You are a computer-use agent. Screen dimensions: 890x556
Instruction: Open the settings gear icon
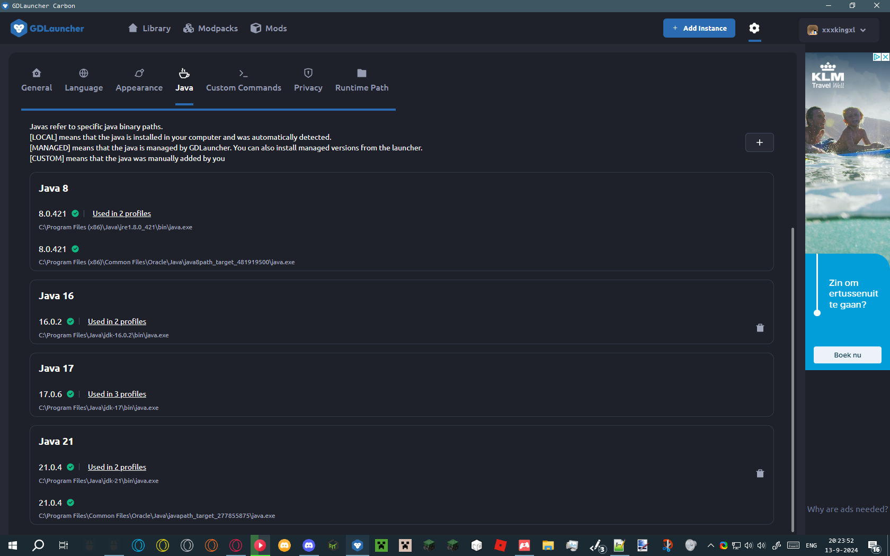tap(754, 28)
